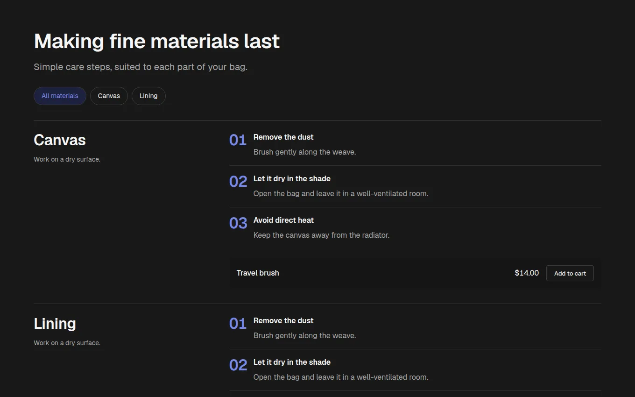The height and width of the screenshot is (397, 635).
Task: Click the 'Avoid direct heat' step title
Action: coord(283,220)
